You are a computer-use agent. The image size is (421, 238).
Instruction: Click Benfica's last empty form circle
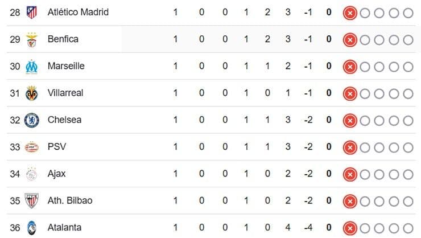[408, 40]
